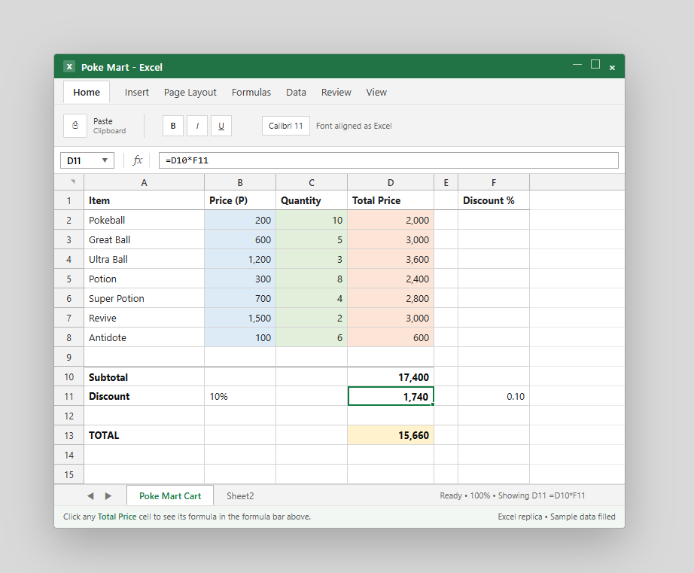The height and width of the screenshot is (573, 694).
Task: Toggle Italic formatting
Action: click(197, 126)
